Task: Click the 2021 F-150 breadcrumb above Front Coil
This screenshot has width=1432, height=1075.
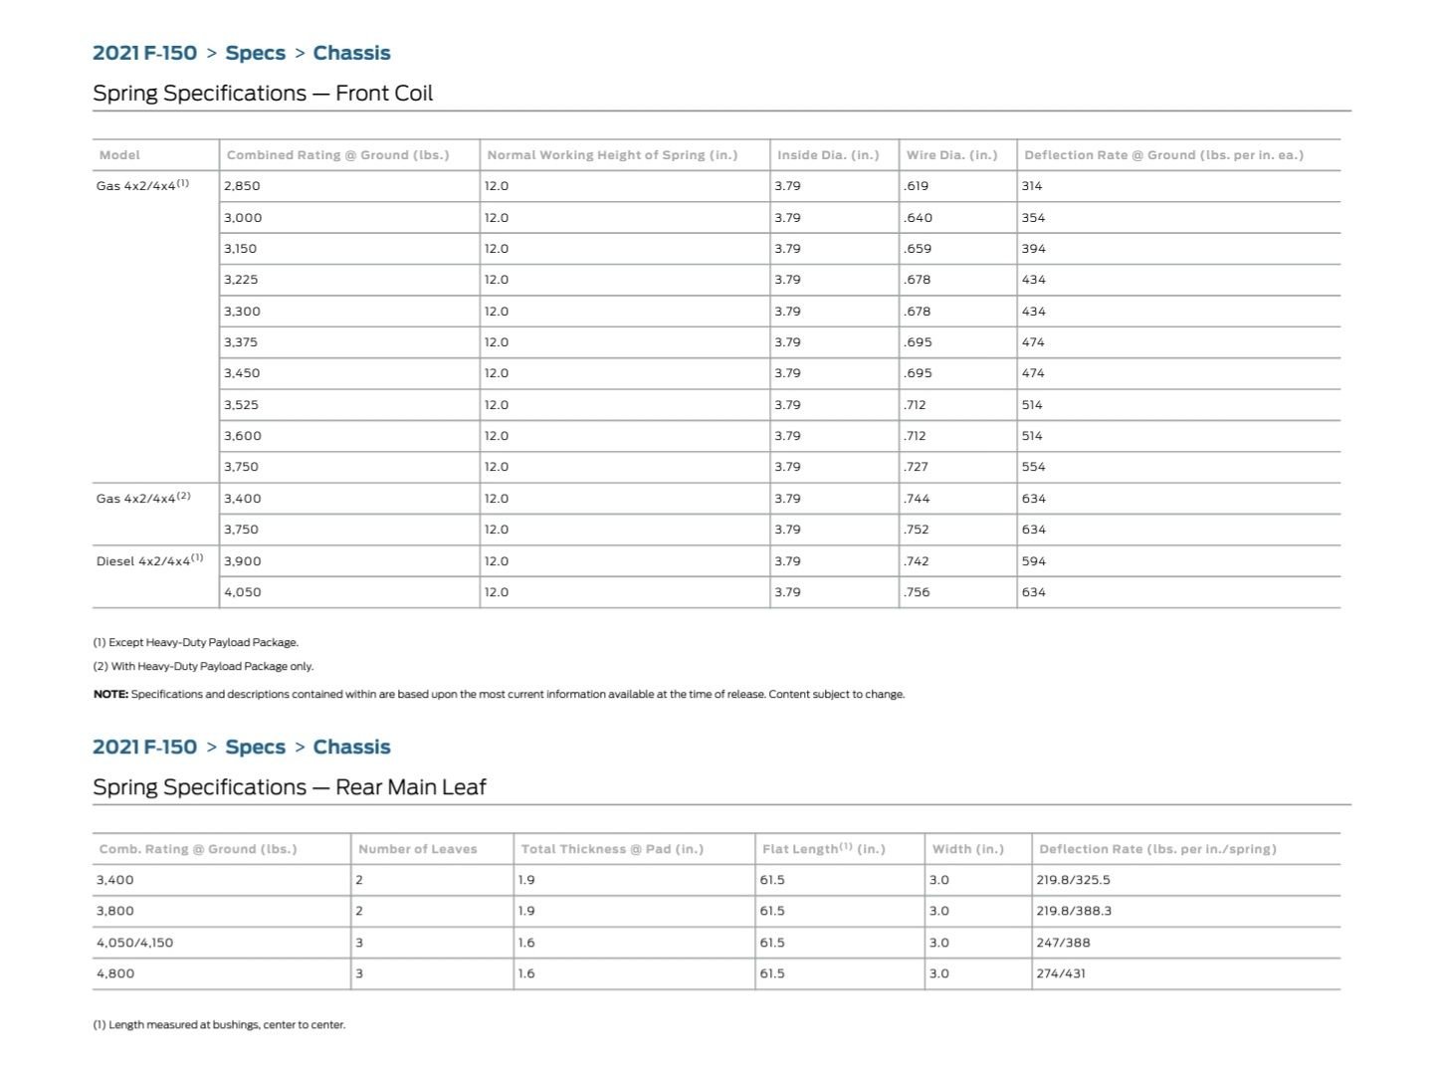Action: point(144,54)
